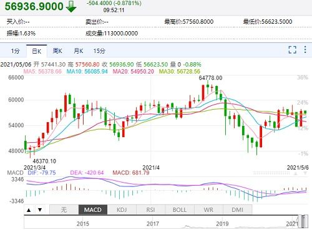Switch to the 周K chart tab
The height and width of the screenshot is (230, 312).
57,51
